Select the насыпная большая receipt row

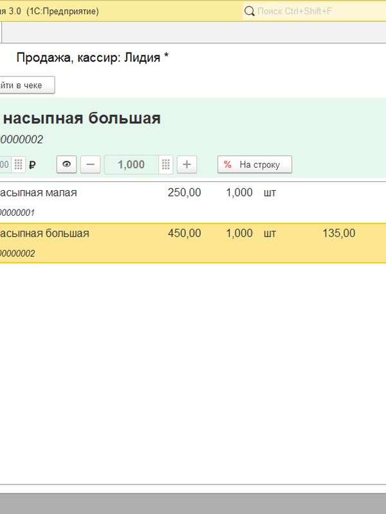[x=193, y=243]
